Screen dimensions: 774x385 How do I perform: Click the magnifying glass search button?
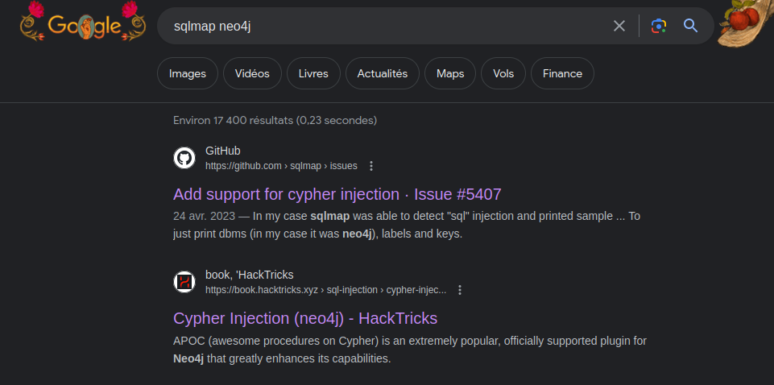(690, 26)
